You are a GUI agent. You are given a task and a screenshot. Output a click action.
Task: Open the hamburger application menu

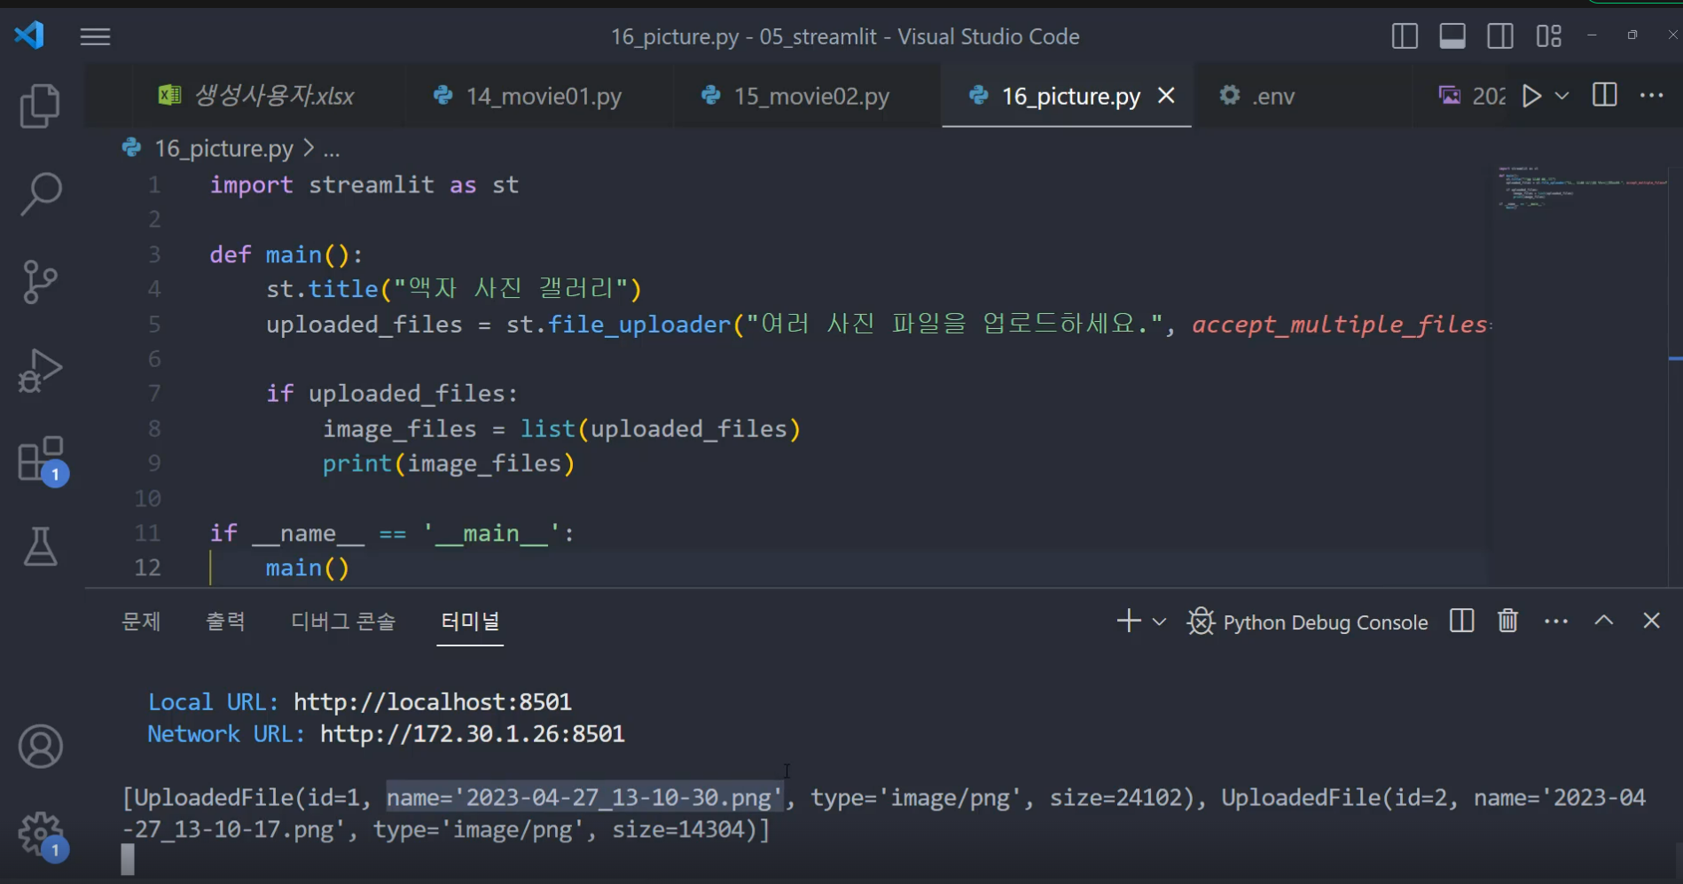pyautogui.click(x=95, y=36)
